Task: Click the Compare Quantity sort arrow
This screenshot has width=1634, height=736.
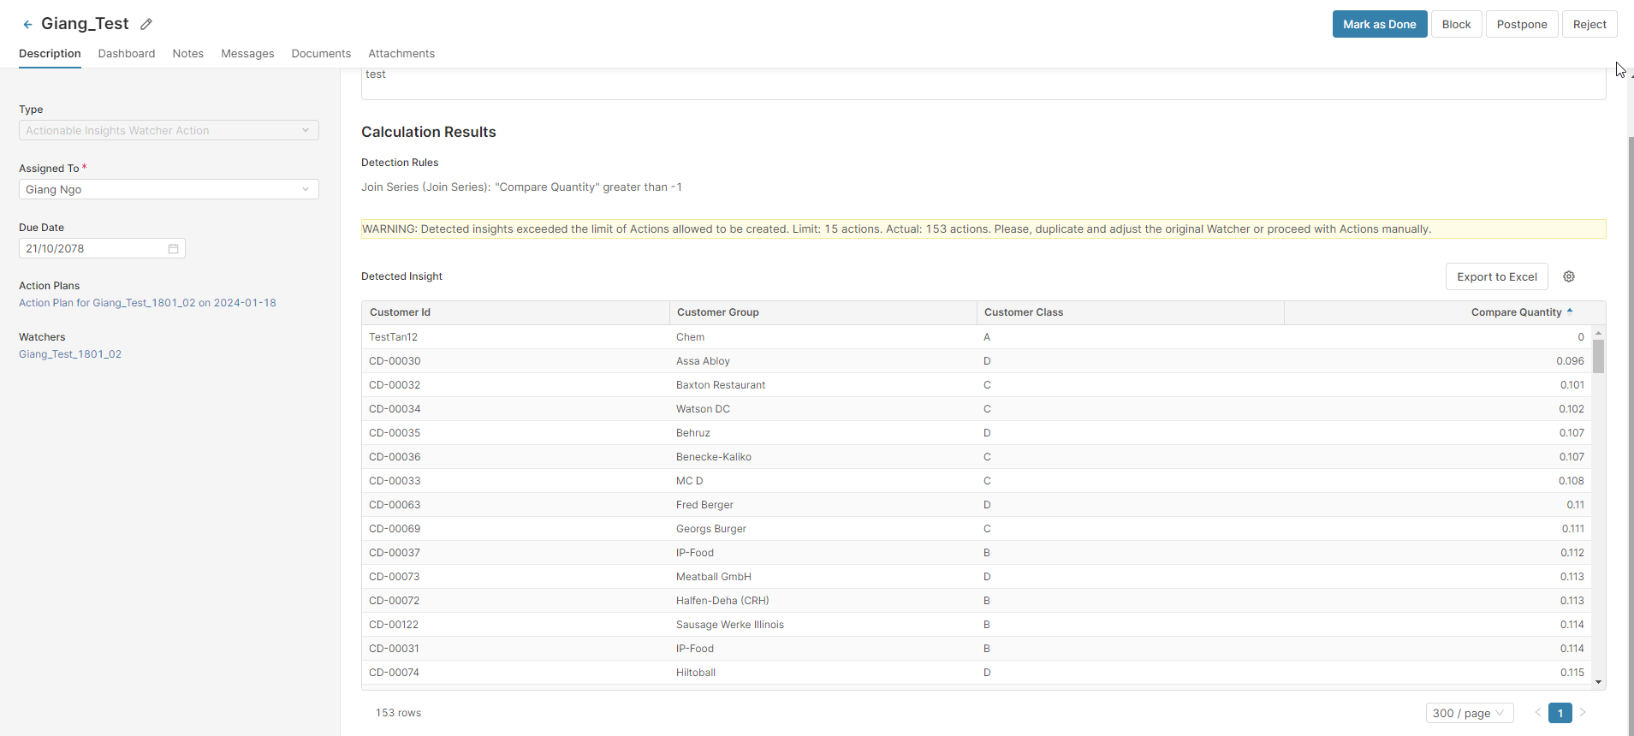Action: [x=1570, y=312]
